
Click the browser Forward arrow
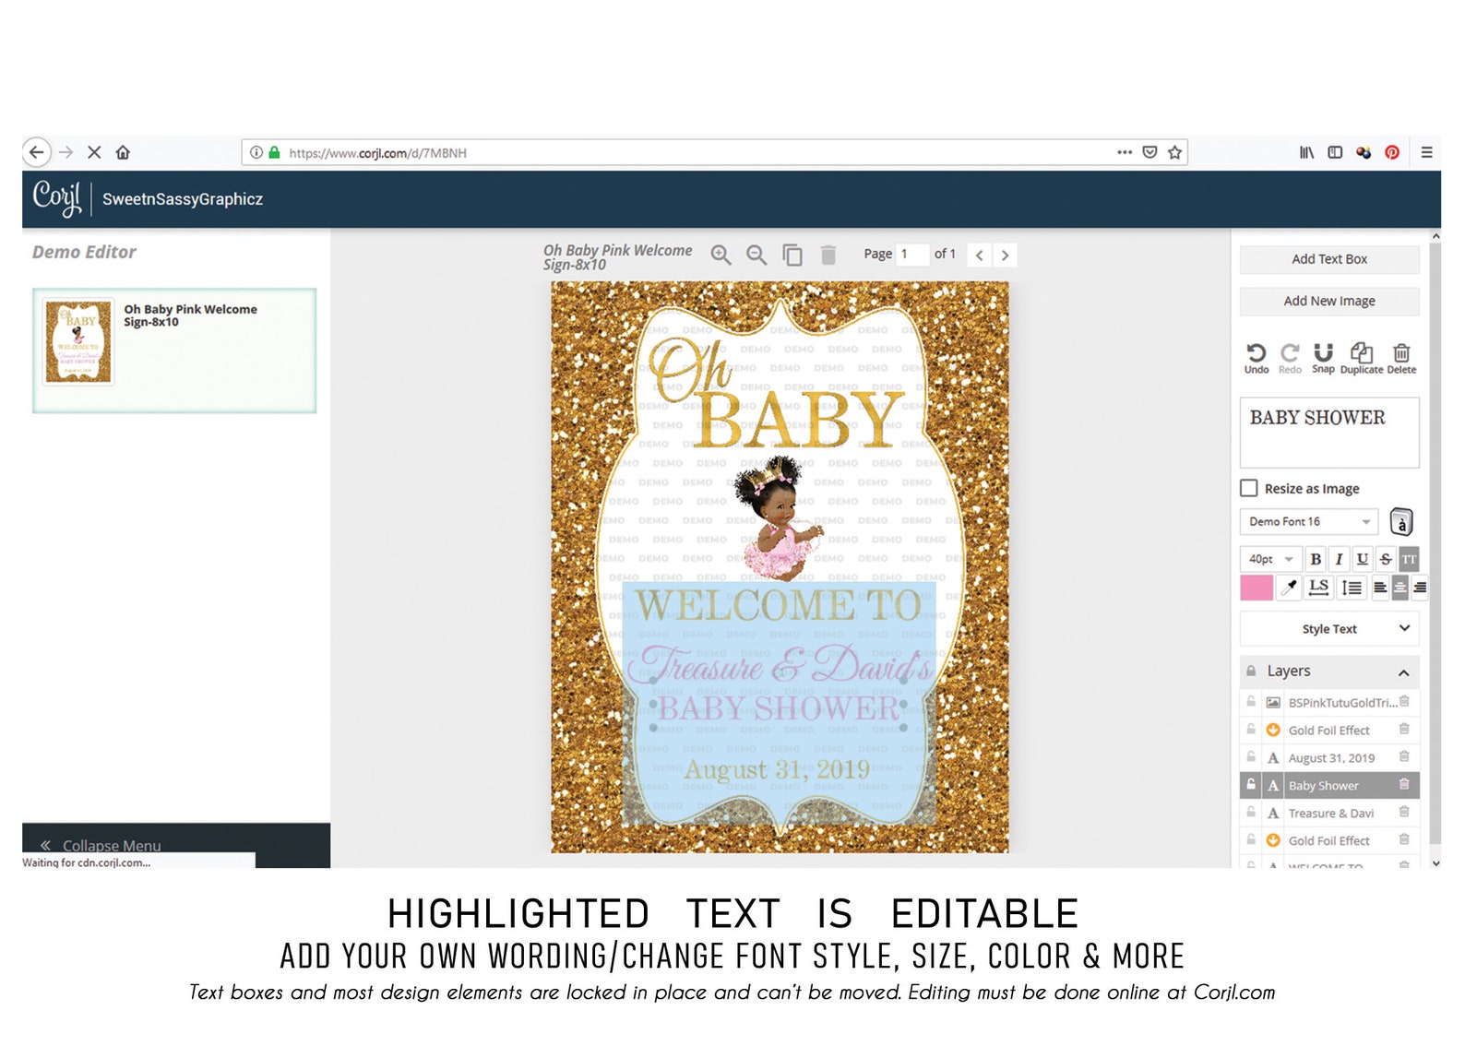click(x=66, y=152)
